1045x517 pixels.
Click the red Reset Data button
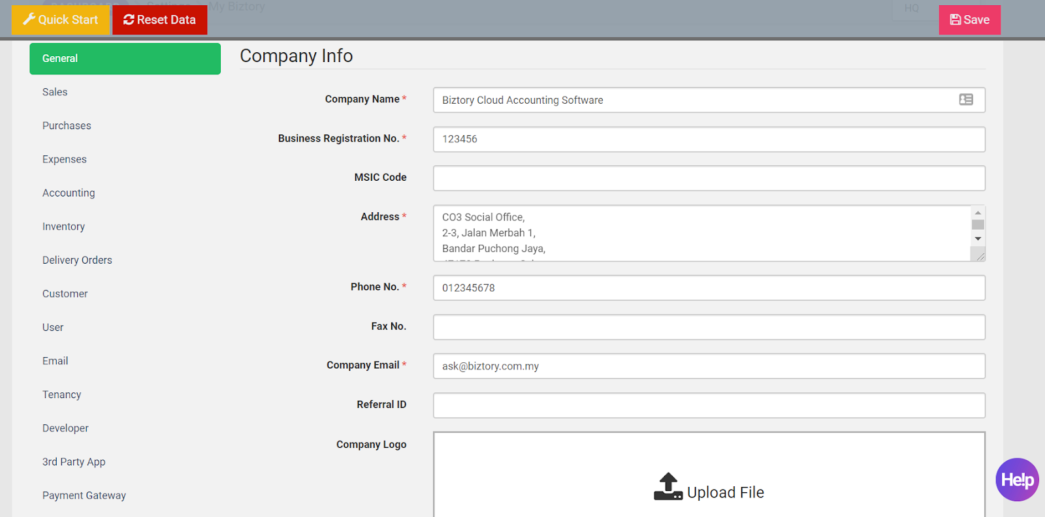pyautogui.click(x=160, y=20)
